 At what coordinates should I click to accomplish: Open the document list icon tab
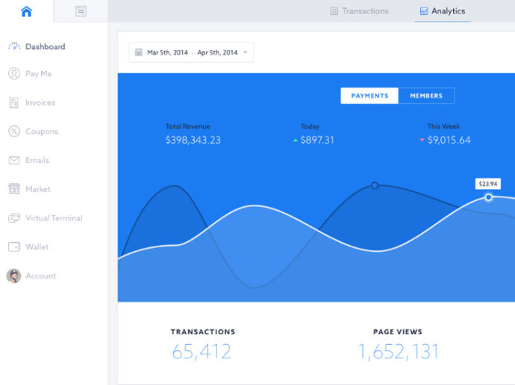click(81, 11)
